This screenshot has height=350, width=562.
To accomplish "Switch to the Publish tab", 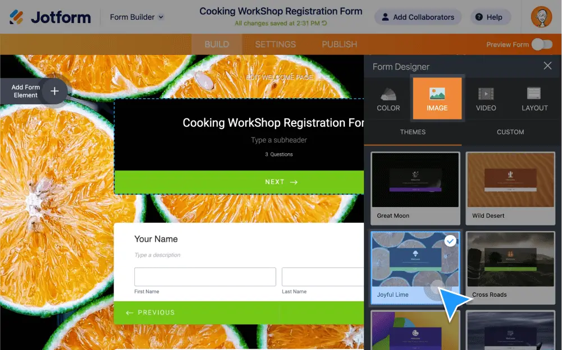I will pos(339,44).
